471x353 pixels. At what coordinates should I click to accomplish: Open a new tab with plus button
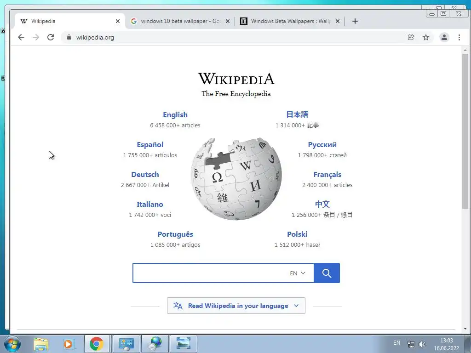tap(355, 21)
